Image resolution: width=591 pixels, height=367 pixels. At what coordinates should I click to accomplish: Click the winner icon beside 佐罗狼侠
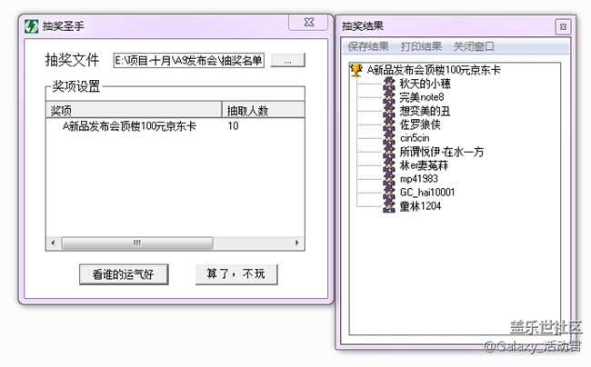[390, 124]
